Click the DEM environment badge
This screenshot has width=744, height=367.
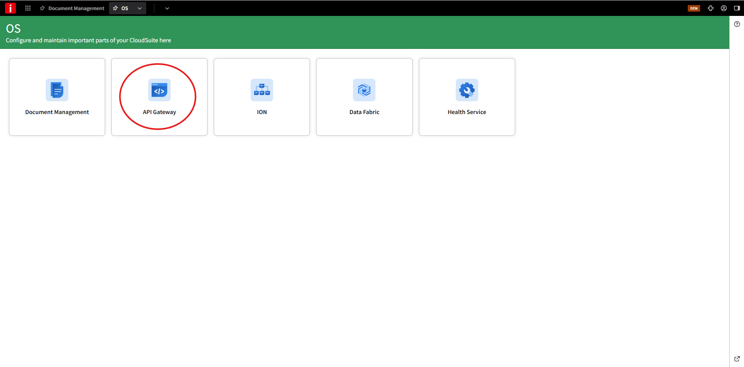click(694, 8)
